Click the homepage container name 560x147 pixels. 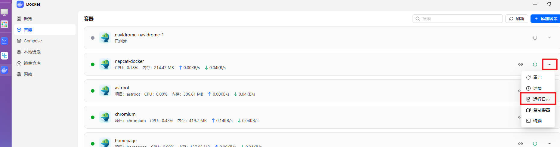[126, 141]
